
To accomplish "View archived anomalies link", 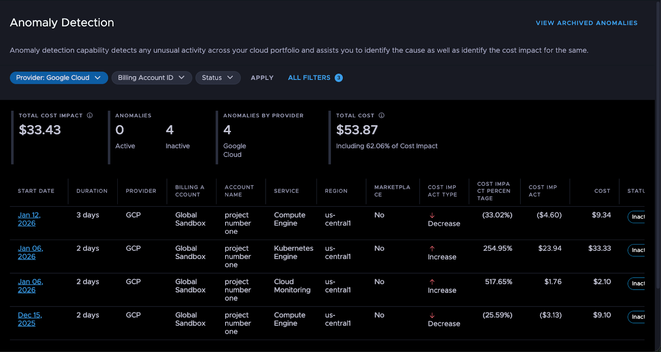I will point(586,23).
